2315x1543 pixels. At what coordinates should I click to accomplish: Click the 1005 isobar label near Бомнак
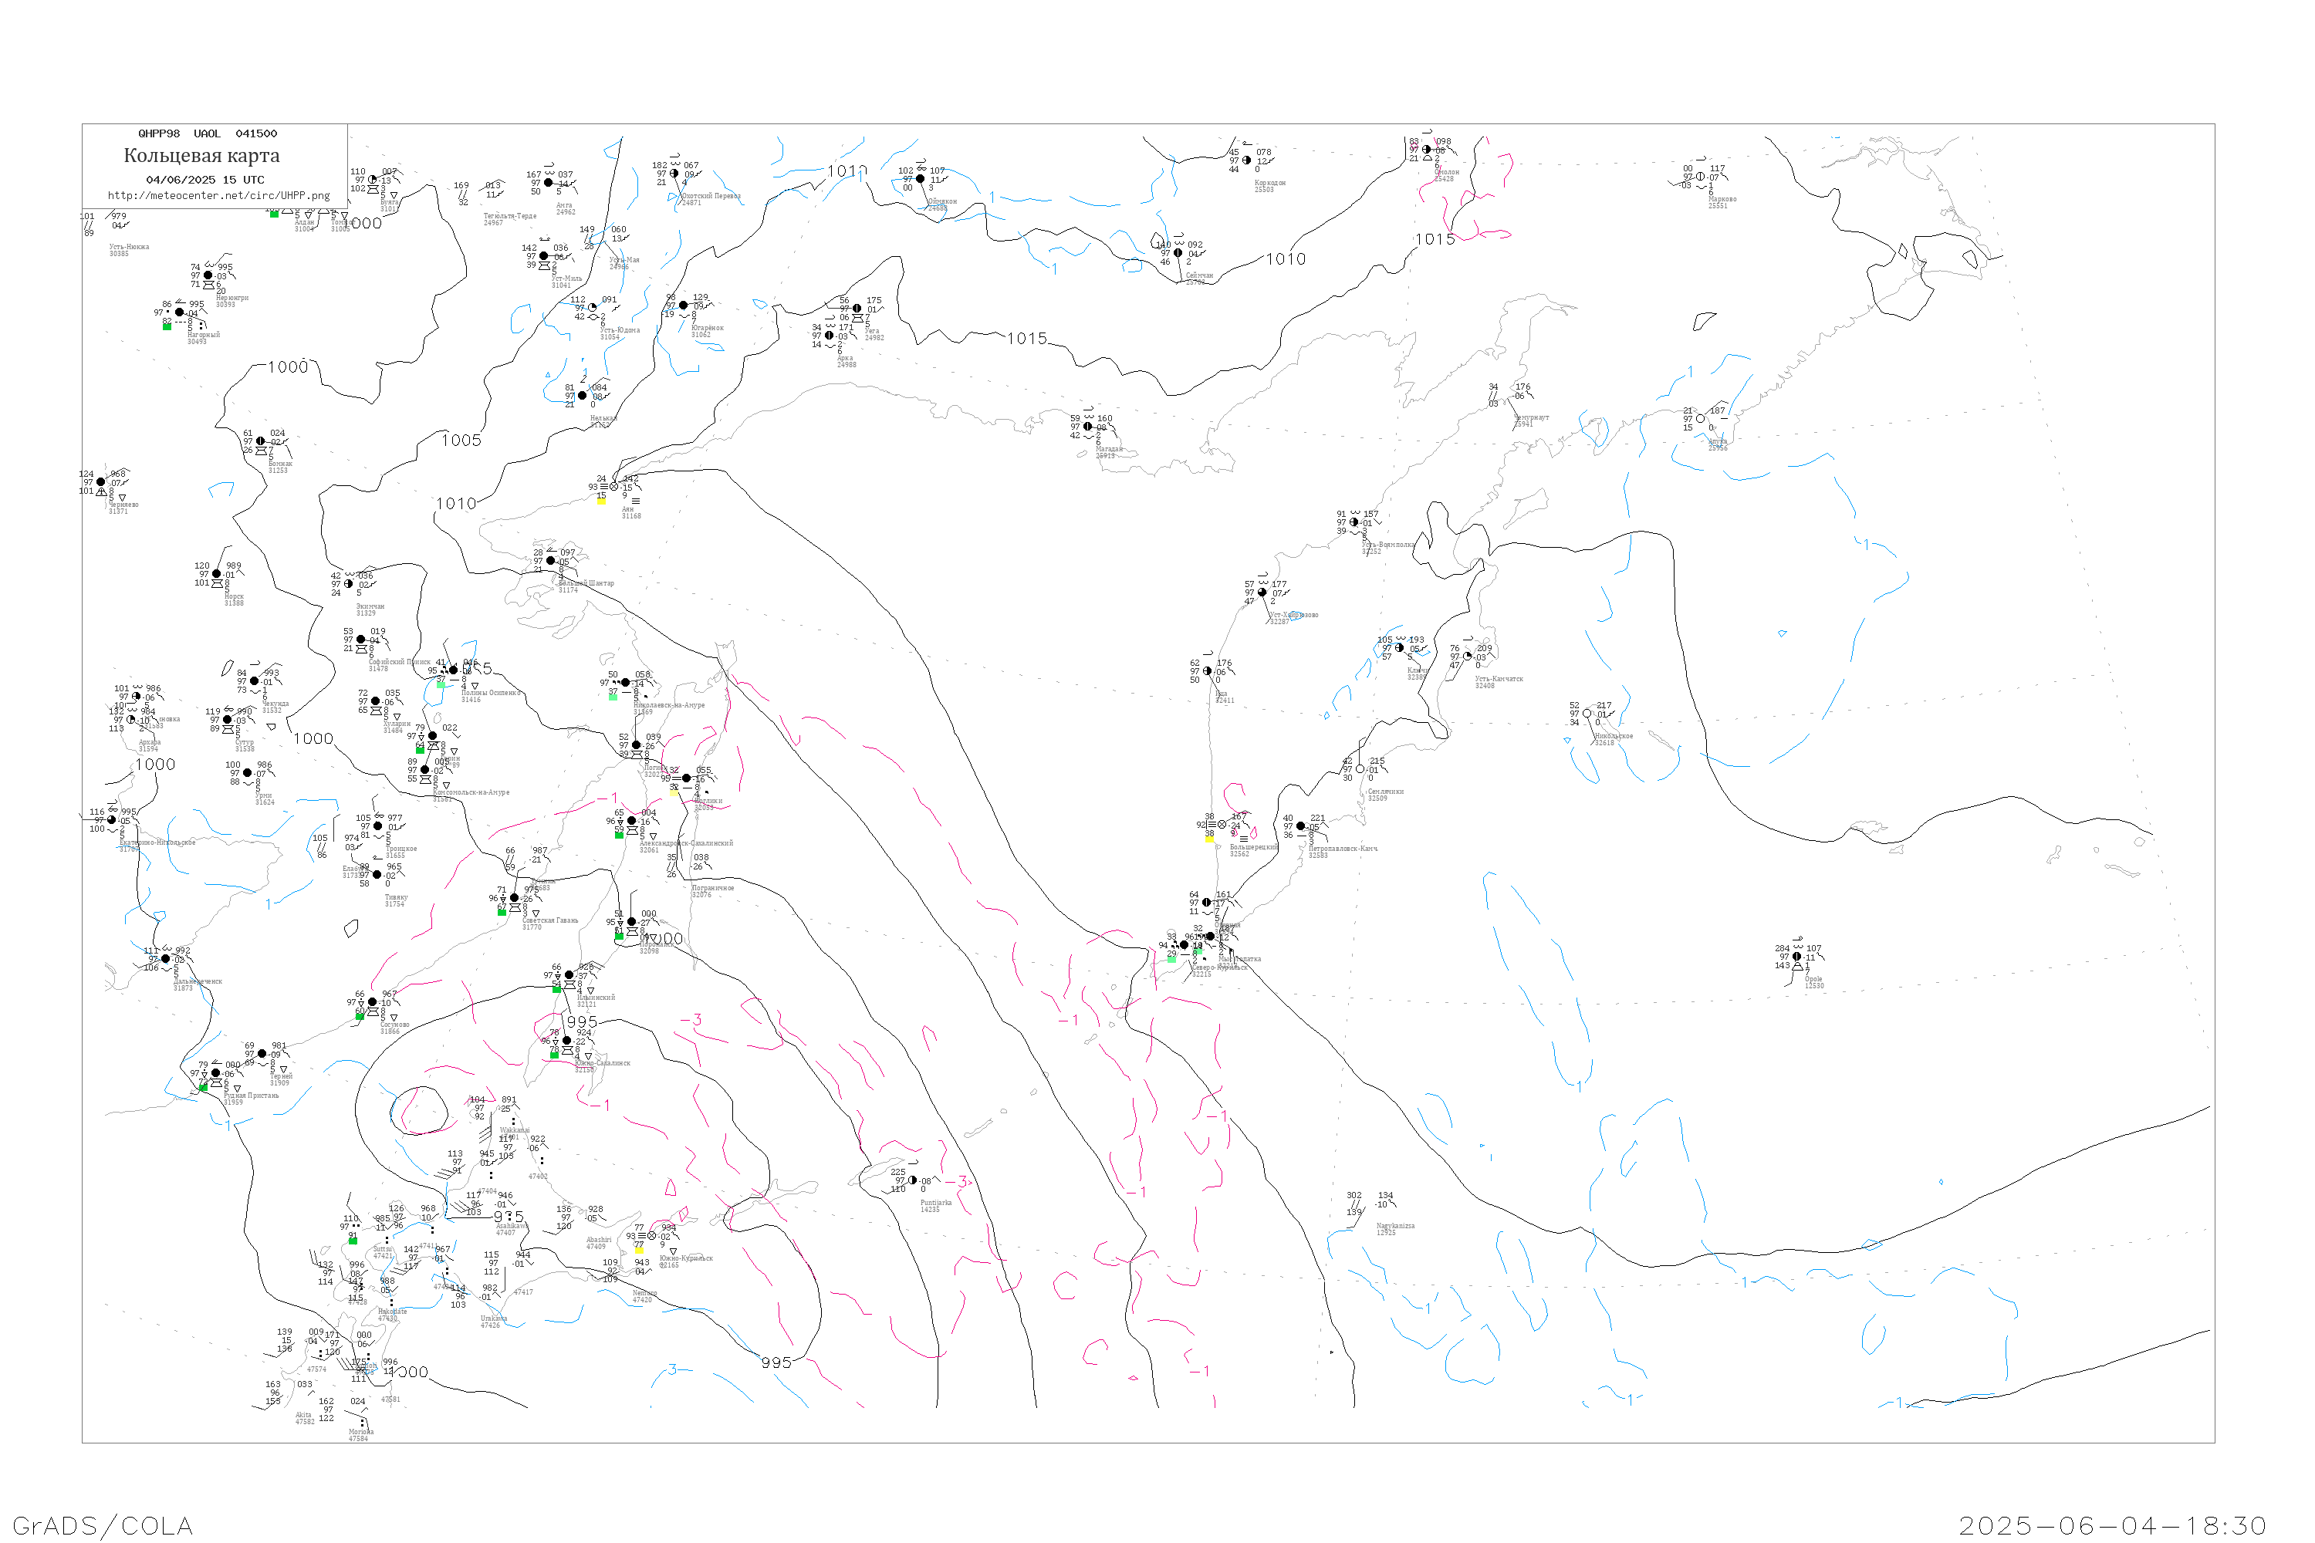461,440
